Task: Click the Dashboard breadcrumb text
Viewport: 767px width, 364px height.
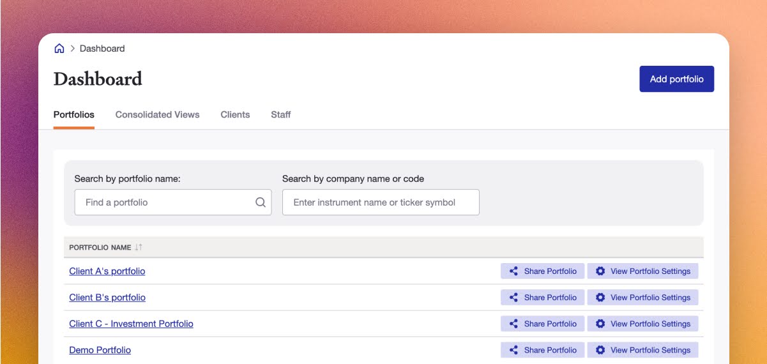Action: [x=102, y=49]
